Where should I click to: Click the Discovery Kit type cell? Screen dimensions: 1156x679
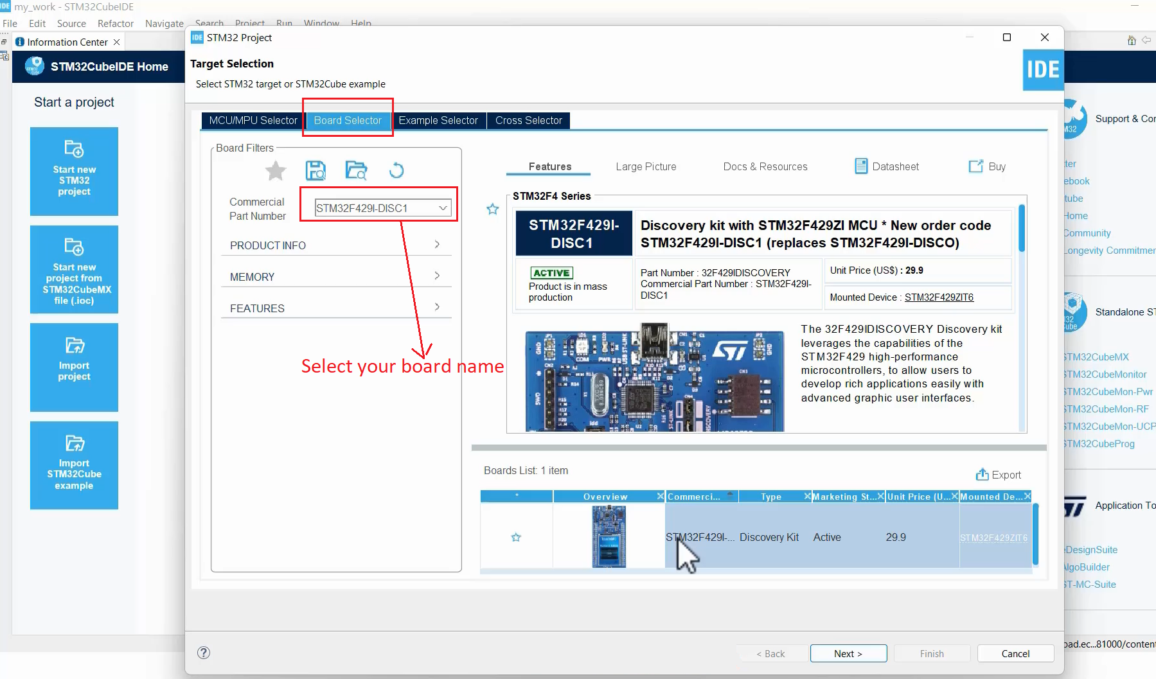(769, 537)
